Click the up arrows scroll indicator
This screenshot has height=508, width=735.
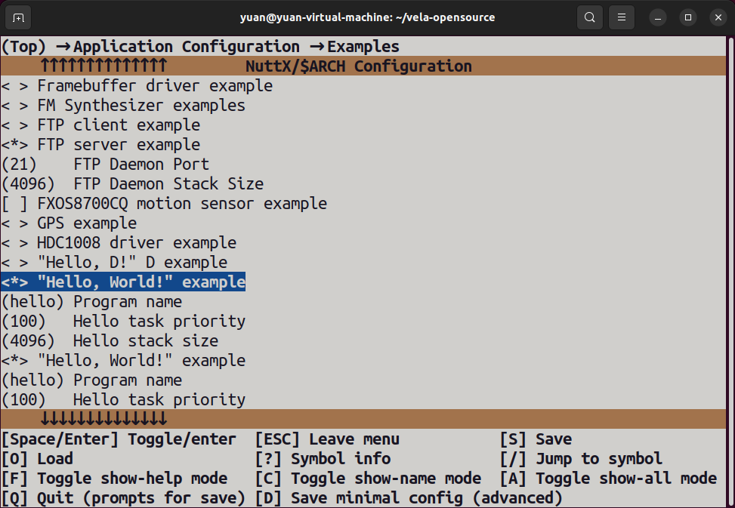tap(103, 66)
